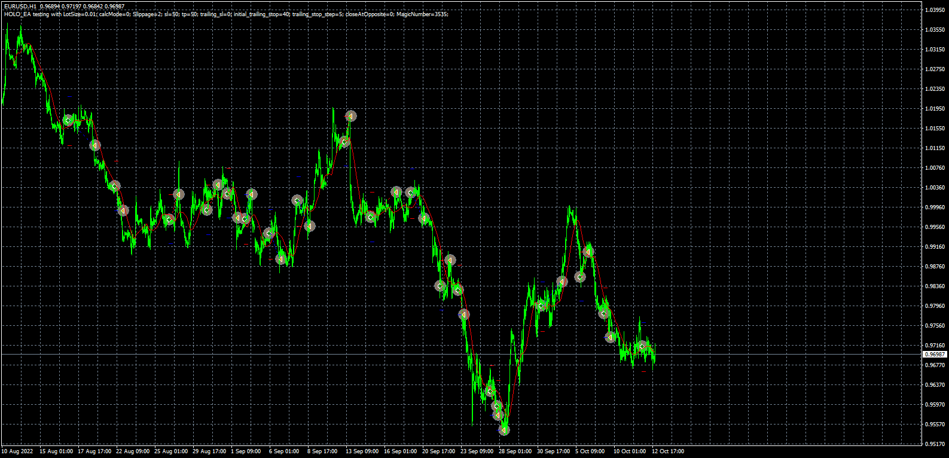Click the 10 Oct 01:00 time label

tap(630, 451)
